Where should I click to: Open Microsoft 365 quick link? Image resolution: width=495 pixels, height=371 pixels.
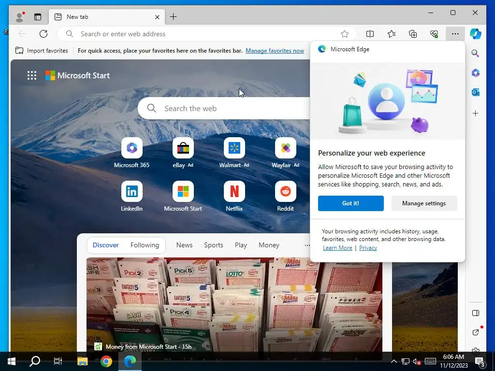click(x=131, y=153)
